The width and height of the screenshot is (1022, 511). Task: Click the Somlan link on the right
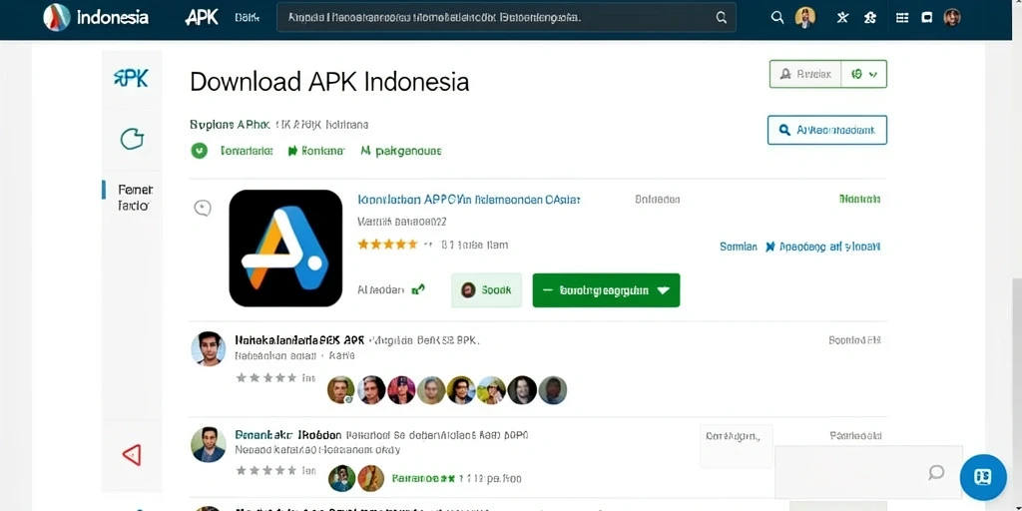click(x=738, y=247)
